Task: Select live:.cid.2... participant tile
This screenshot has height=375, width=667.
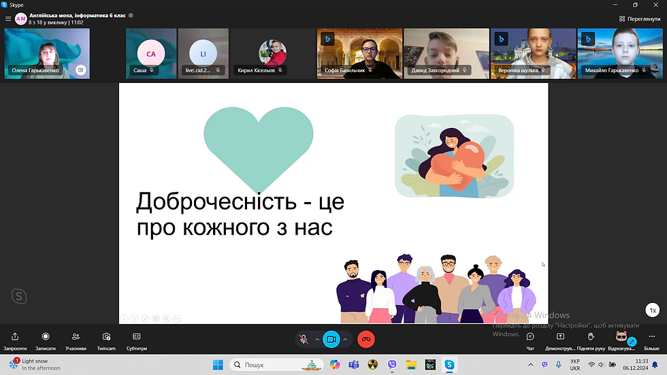Action: (x=204, y=54)
